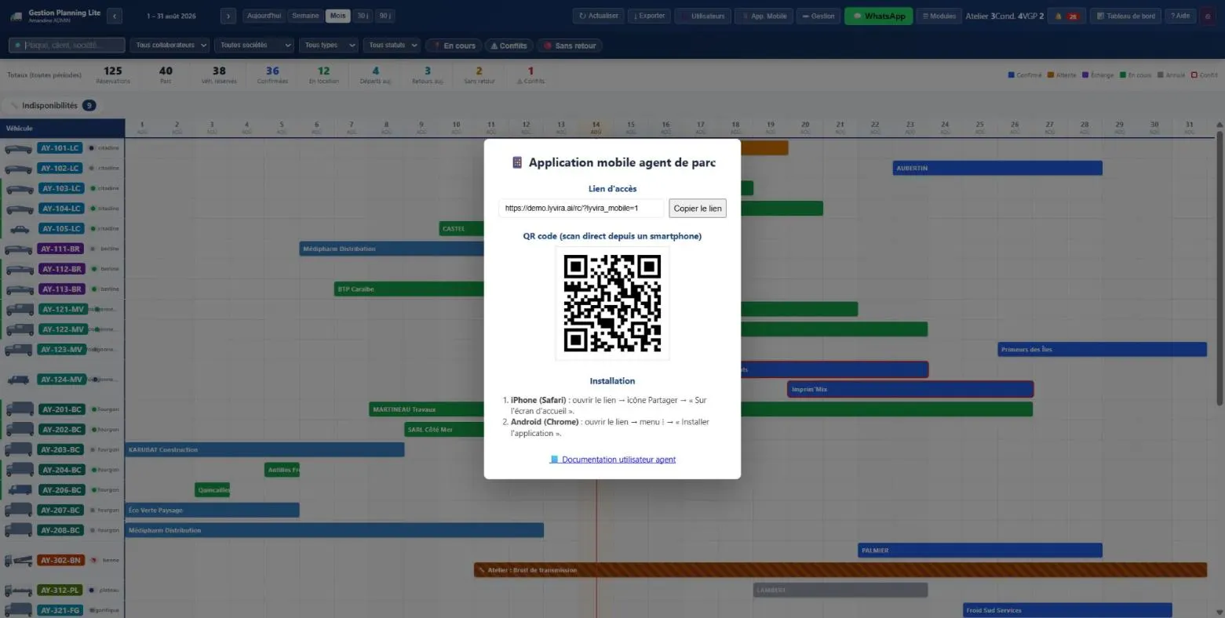The width and height of the screenshot is (1225, 618).
Task: Open the Utilisateurs page
Action: tap(703, 16)
